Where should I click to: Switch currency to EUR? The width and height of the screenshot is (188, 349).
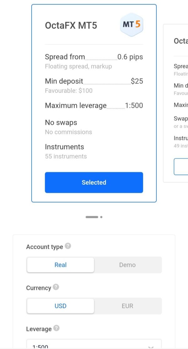tap(128, 306)
